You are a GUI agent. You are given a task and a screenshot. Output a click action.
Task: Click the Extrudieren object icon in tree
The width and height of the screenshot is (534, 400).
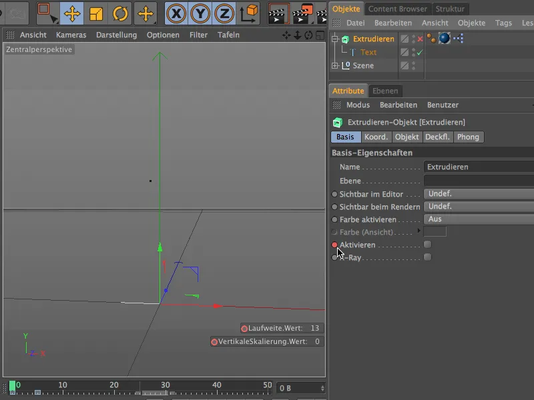[345, 39]
